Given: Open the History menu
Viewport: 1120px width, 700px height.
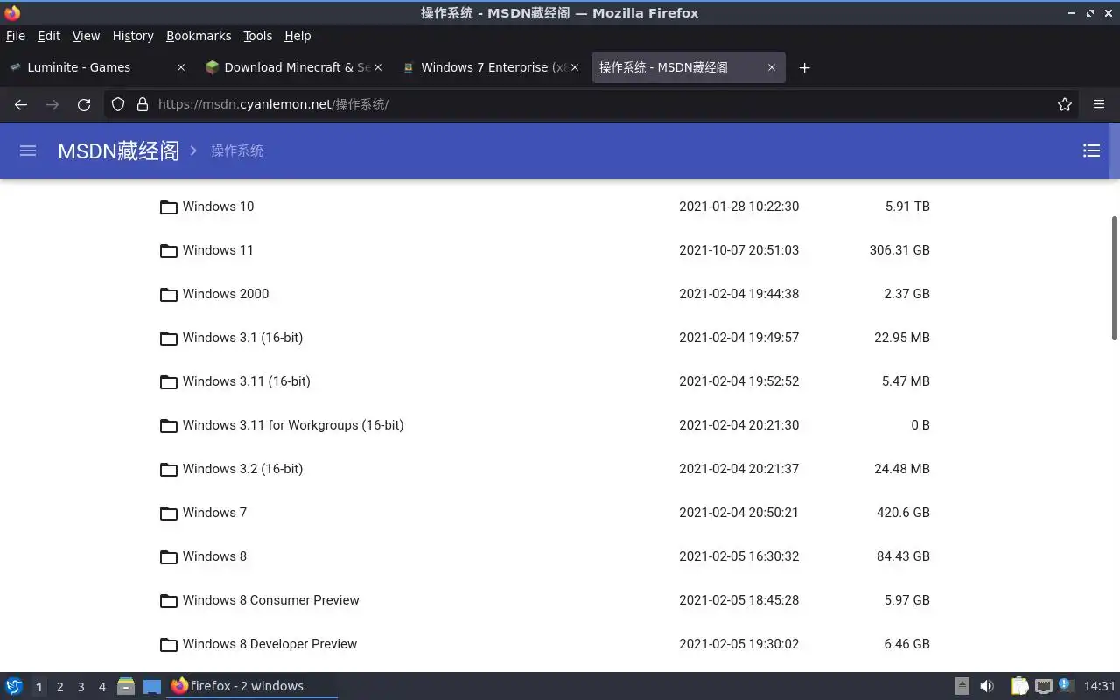Looking at the screenshot, I should (x=133, y=36).
